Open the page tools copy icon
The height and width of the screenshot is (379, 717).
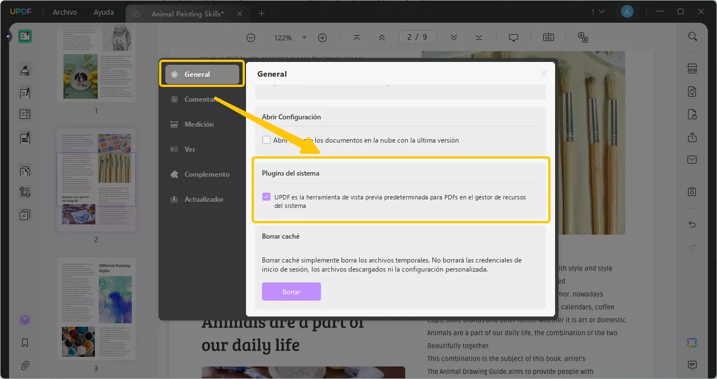click(25, 215)
